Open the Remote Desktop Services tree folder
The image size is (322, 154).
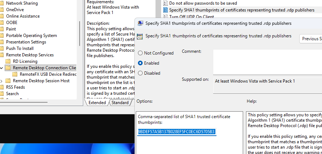pos(30,55)
